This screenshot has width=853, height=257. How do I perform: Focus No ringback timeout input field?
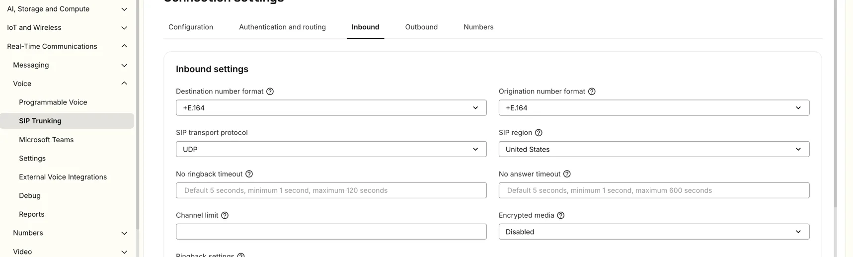click(331, 190)
